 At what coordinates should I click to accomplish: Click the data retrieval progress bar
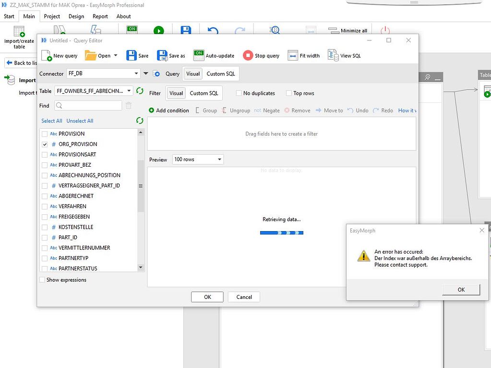click(281, 233)
